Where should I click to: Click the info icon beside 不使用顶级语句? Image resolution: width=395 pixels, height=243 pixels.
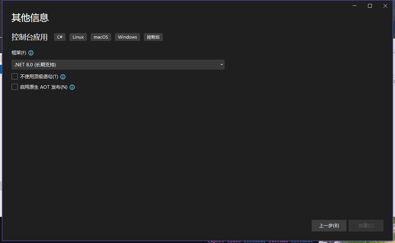coord(63,77)
